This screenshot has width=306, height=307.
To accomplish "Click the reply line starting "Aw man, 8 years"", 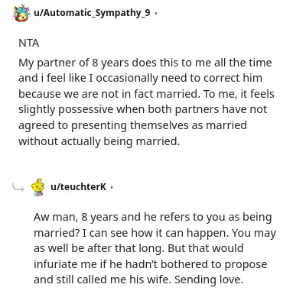I will [153, 218].
